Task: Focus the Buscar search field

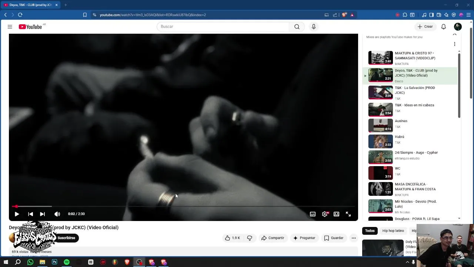Action: [x=223, y=27]
